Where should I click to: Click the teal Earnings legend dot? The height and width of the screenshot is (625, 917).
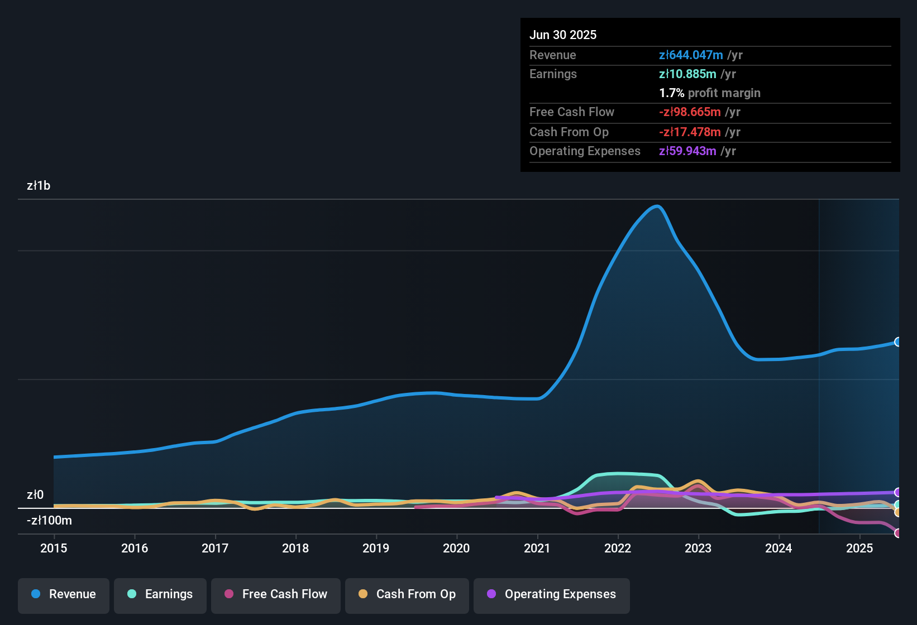(x=132, y=594)
